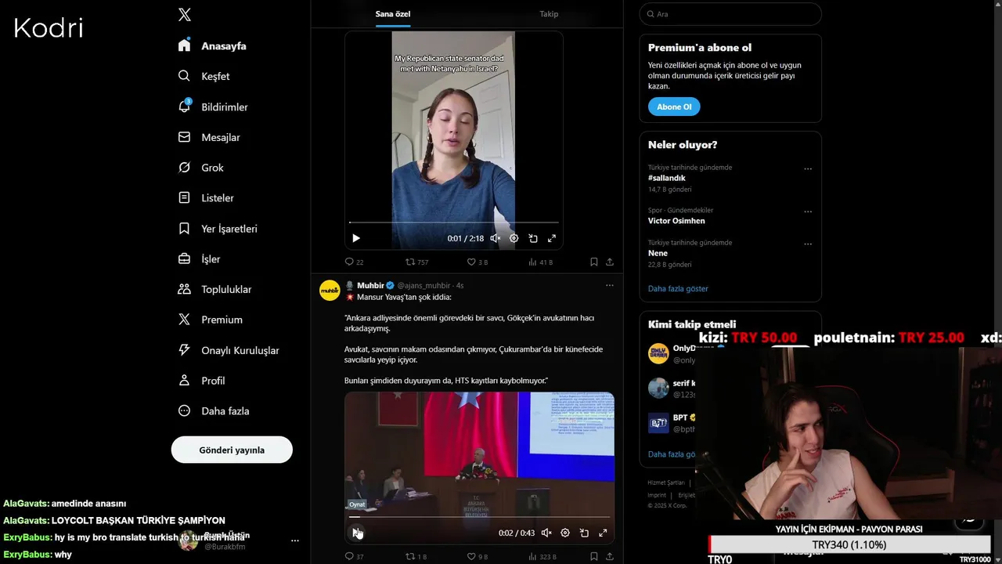Screen dimensions: 1002x564
Task: Click the Premium X icon in sidebar
Action: point(184,320)
